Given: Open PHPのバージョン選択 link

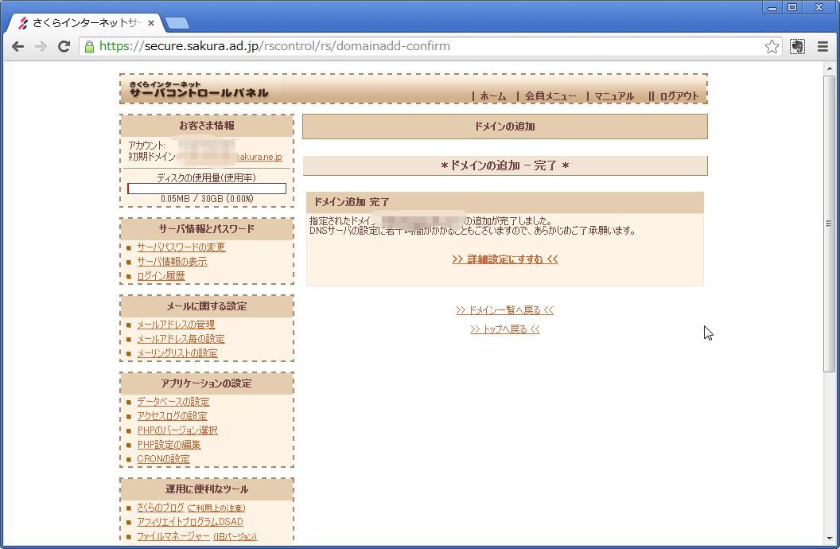Looking at the screenshot, I should 177,430.
